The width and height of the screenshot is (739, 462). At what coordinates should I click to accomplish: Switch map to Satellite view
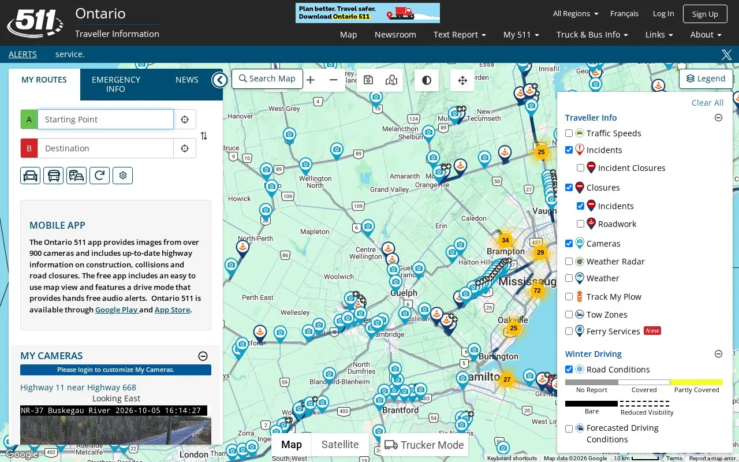point(340,445)
